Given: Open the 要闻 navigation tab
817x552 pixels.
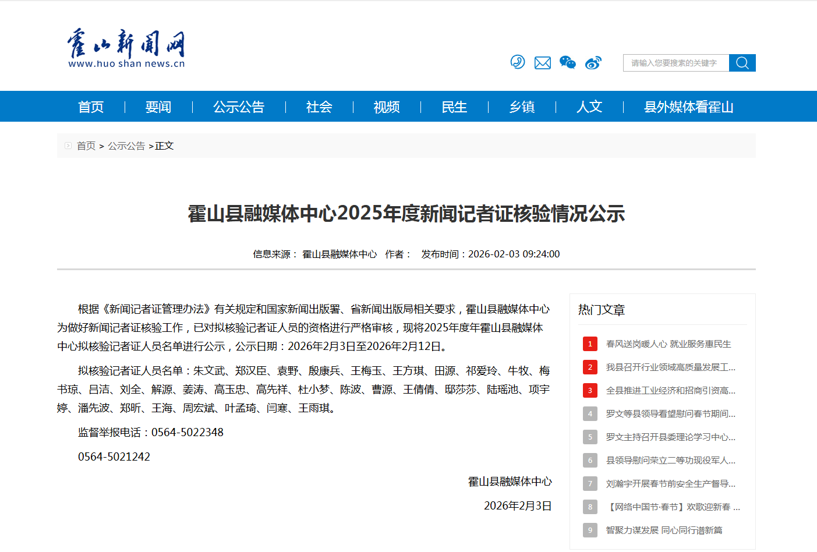Looking at the screenshot, I should [x=158, y=107].
